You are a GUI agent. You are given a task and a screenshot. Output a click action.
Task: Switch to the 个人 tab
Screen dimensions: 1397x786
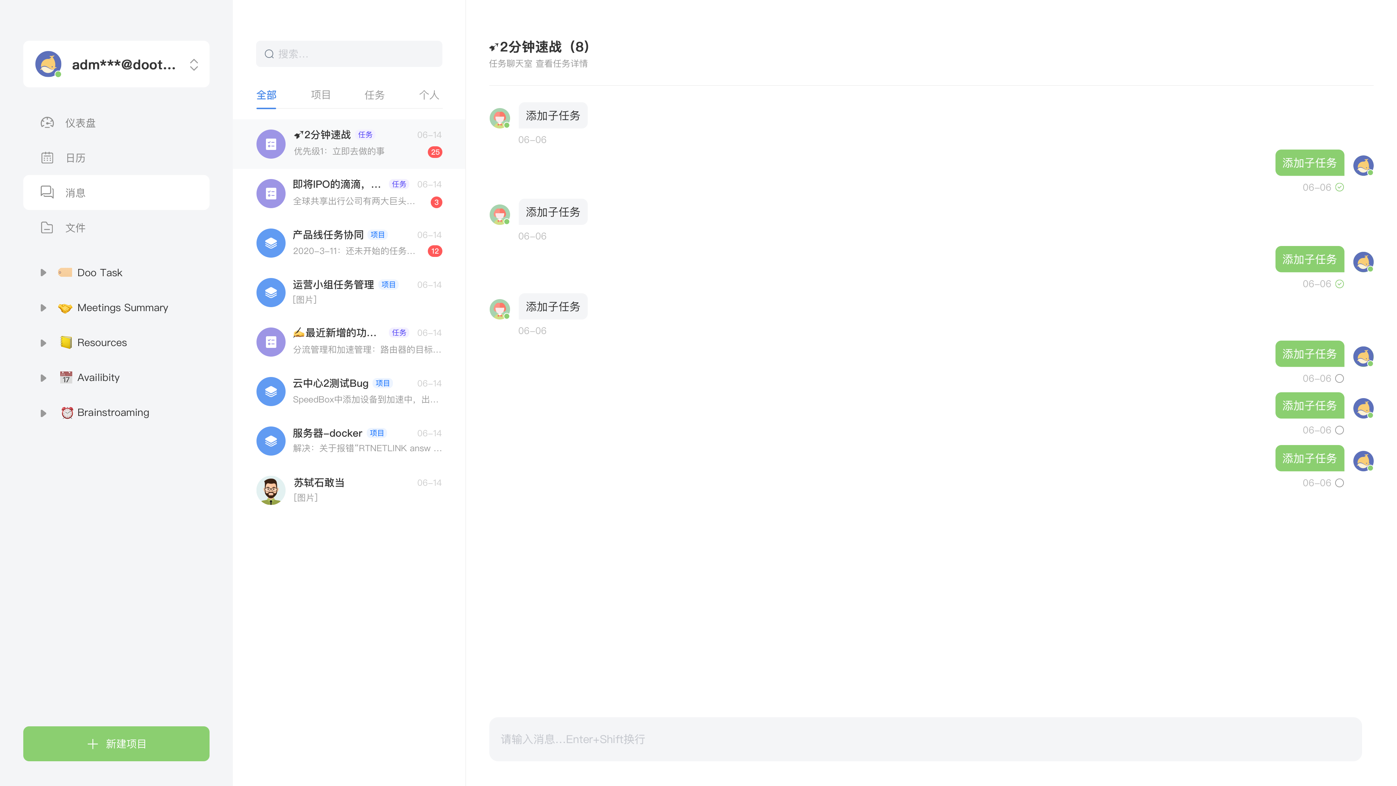pyautogui.click(x=429, y=95)
